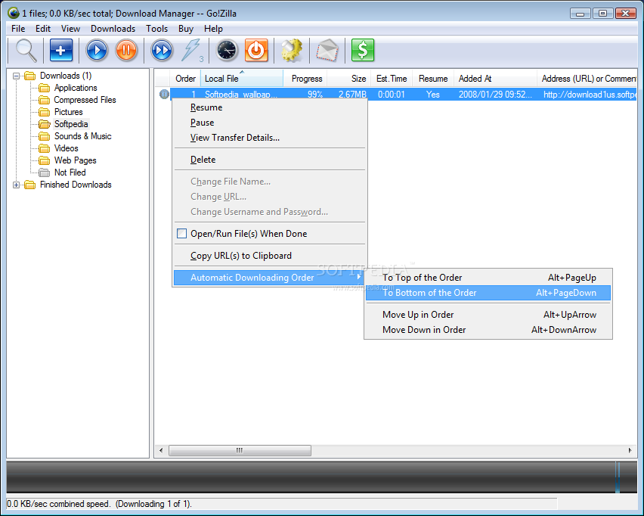The image size is (644, 516).
Task: Sort by the Est.Time column header
Action: click(392, 79)
